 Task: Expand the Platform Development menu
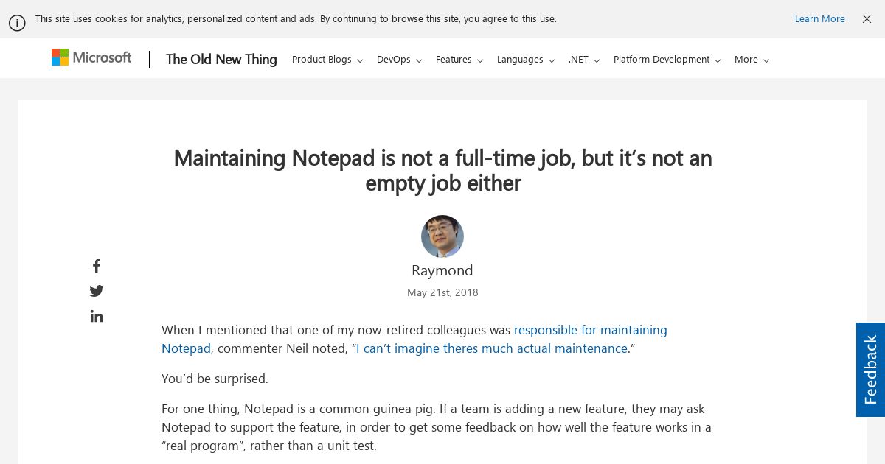click(x=667, y=60)
